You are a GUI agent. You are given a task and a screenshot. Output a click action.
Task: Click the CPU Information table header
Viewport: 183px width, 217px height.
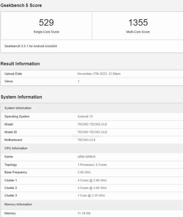(92, 148)
